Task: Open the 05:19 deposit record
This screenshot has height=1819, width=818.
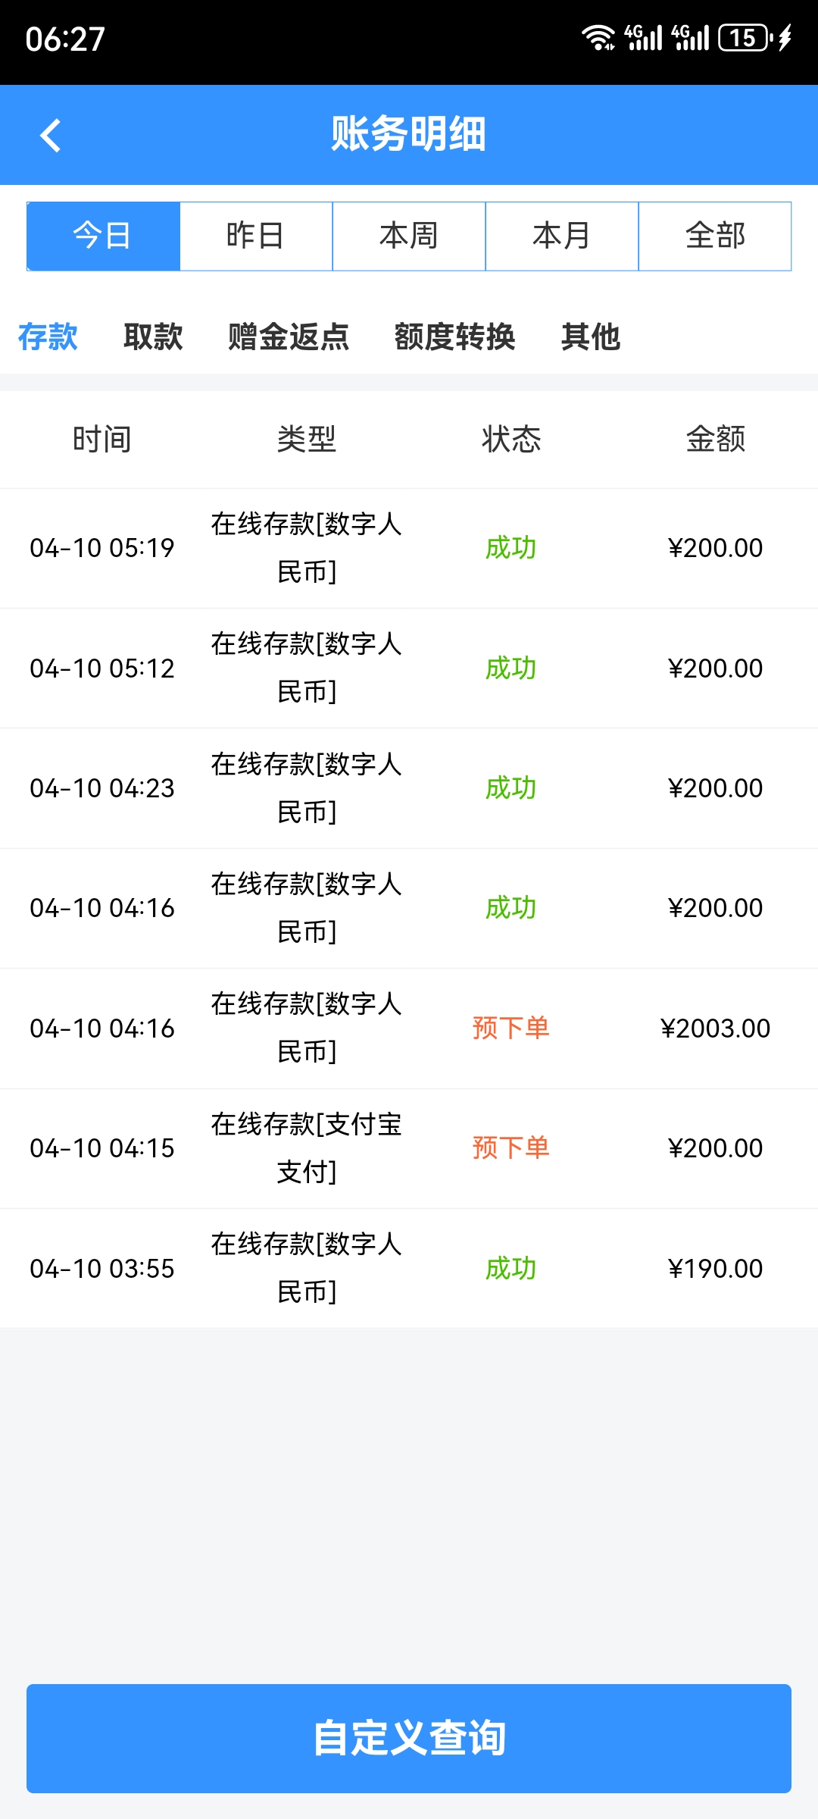Action: [409, 548]
